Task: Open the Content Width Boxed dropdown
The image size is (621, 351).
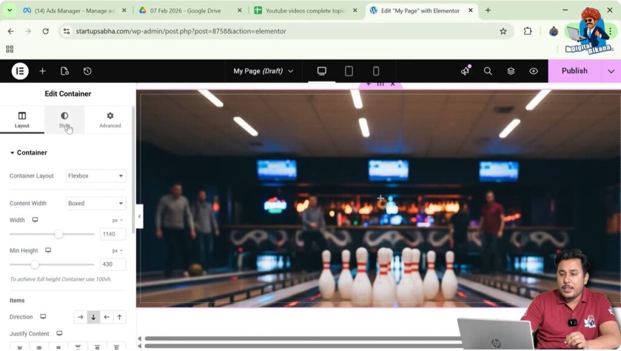Action: 95,203
